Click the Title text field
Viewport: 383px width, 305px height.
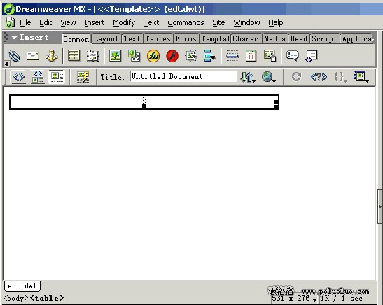point(183,77)
